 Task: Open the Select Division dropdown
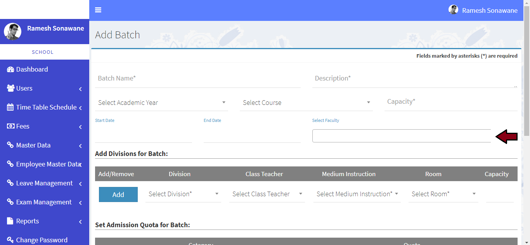[x=183, y=194]
